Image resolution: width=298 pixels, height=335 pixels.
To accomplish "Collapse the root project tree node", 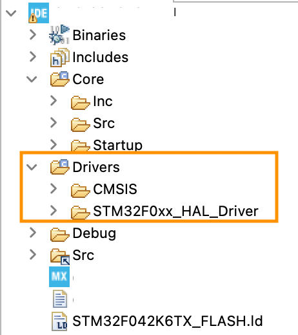I will [11, 13].
